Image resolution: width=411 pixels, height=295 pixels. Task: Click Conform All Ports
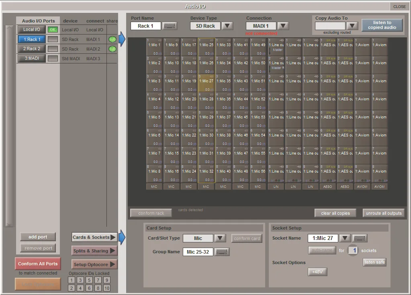(x=38, y=264)
